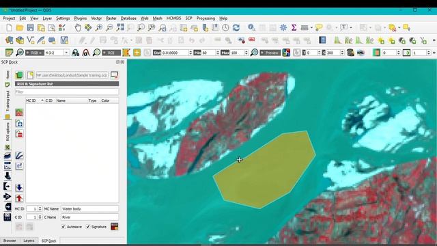Click the MC Name field containing Water body

89,208
